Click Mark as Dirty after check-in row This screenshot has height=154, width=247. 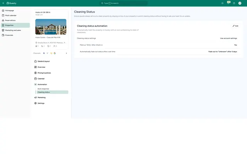pyautogui.click(x=158, y=45)
